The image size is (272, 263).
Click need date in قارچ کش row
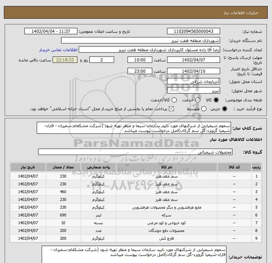[28, 239]
